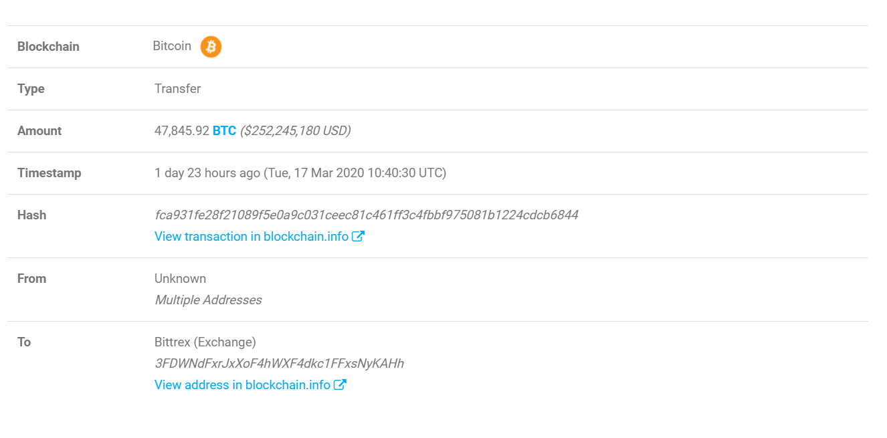This screenshot has height=438, width=887.
Task: Click the Hash row label
Action: click(31, 215)
